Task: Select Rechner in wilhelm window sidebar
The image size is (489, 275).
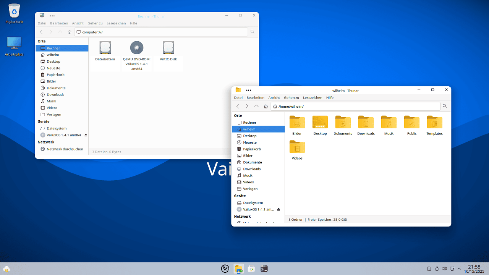Action: (258, 123)
